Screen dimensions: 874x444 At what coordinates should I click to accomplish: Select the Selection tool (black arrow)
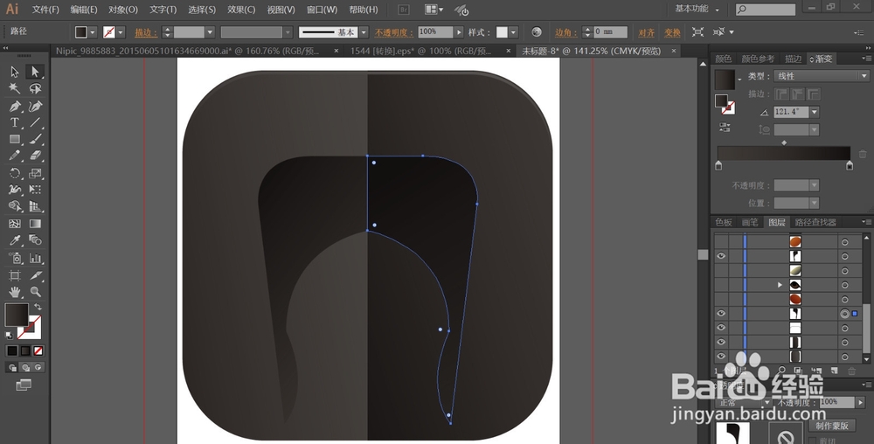point(15,72)
